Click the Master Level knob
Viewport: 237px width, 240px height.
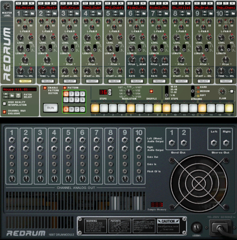click(7, 7)
